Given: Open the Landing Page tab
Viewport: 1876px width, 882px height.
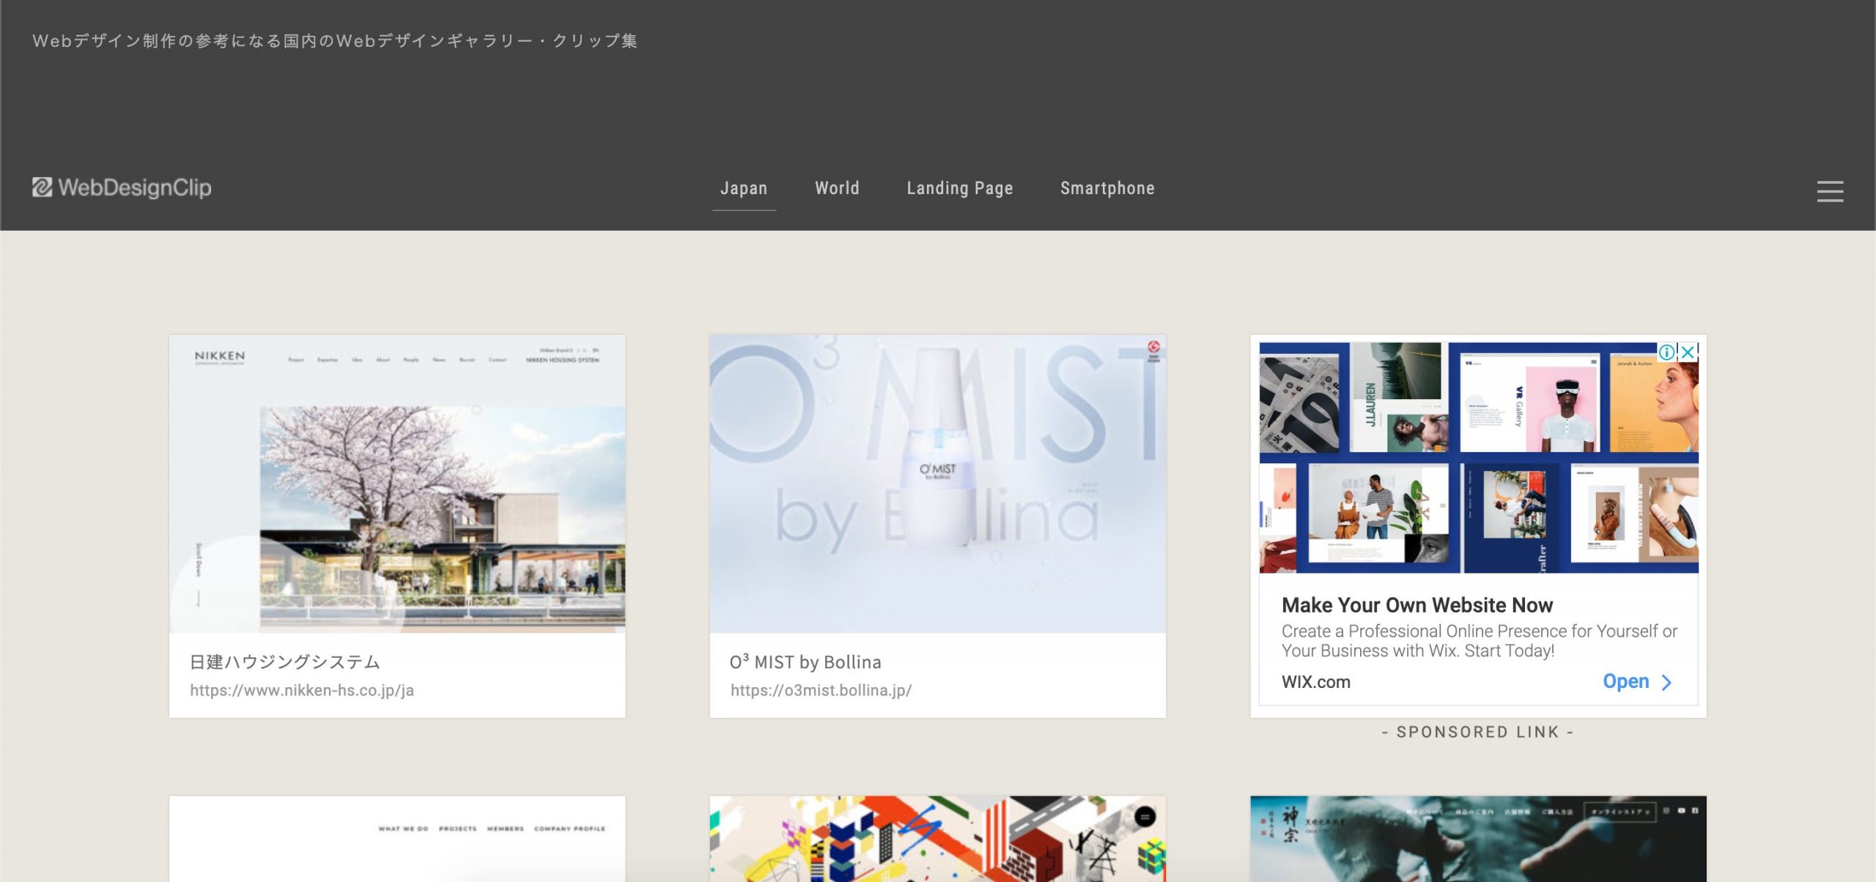Looking at the screenshot, I should 960,188.
